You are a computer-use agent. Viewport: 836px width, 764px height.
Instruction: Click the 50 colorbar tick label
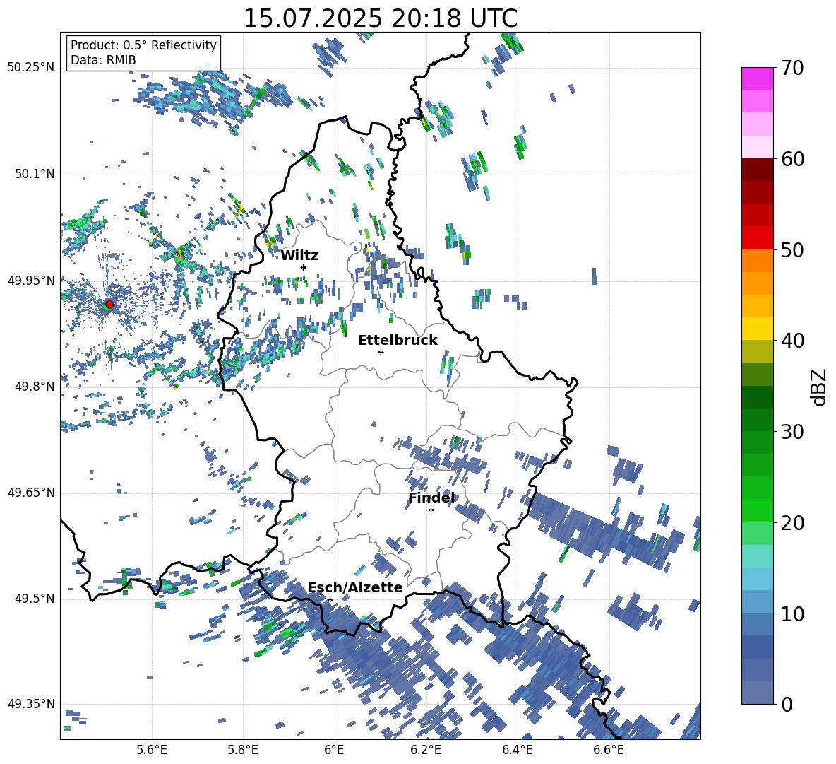792,249
